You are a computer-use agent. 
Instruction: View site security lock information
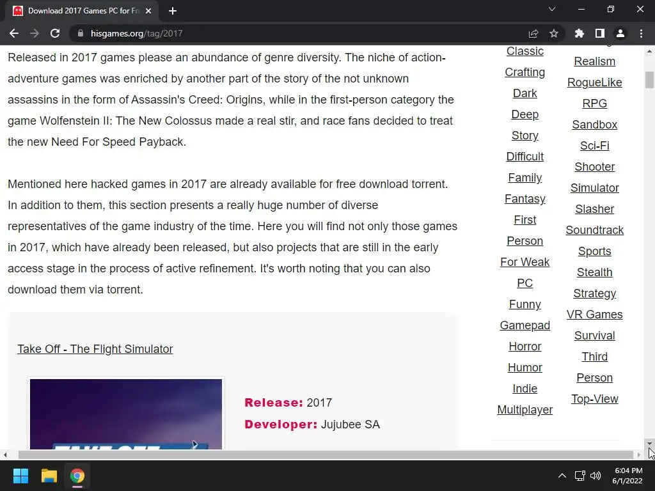click(81, 33)
